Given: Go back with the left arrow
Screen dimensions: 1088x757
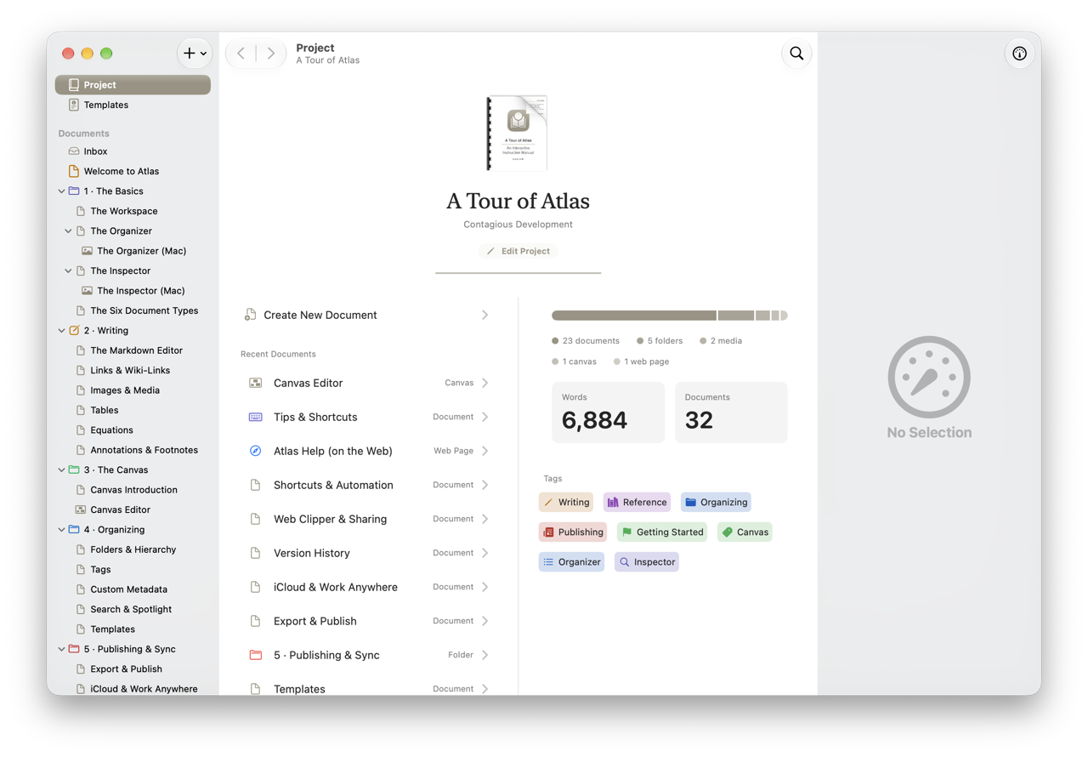Looking at the screenshot, I should pos(241,54).
